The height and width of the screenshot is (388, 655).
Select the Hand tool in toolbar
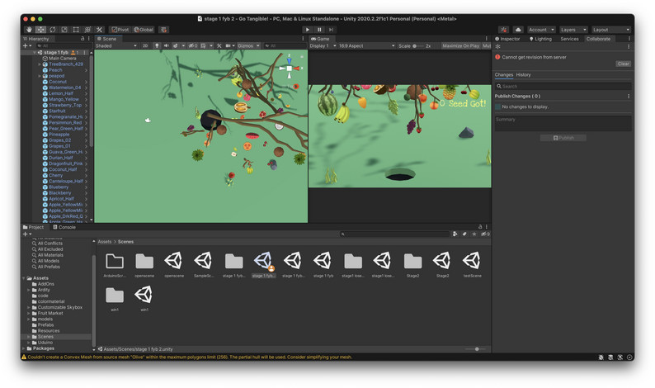28,30
